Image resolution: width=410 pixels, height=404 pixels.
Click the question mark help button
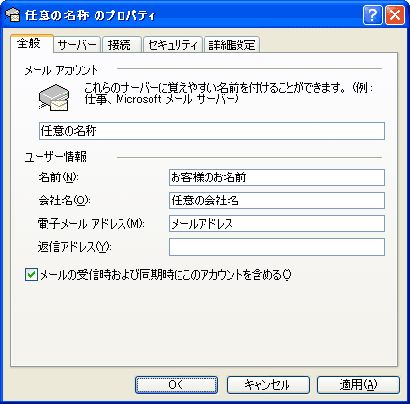372,15
